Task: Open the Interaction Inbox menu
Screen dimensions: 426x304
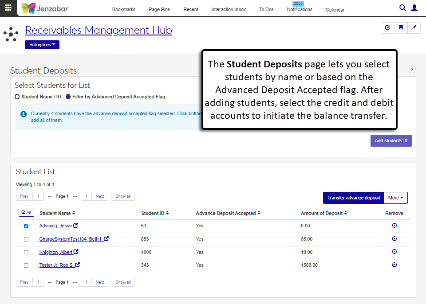Action: point(229,9)
